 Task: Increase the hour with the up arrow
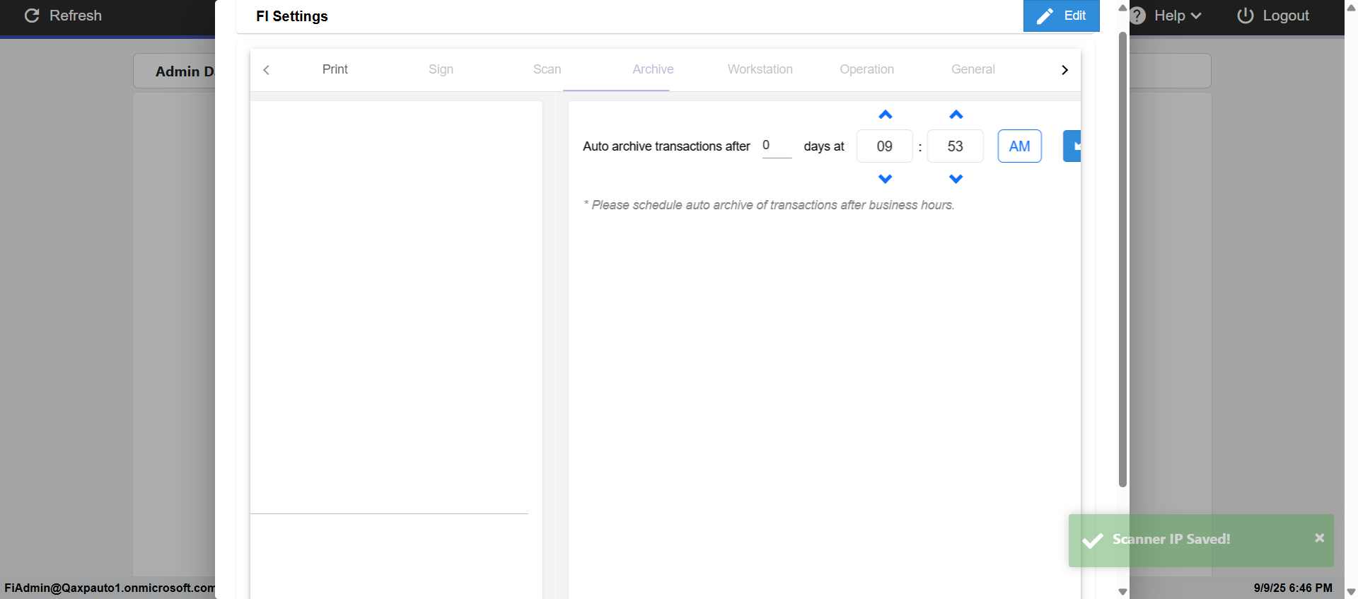[885, 115]
